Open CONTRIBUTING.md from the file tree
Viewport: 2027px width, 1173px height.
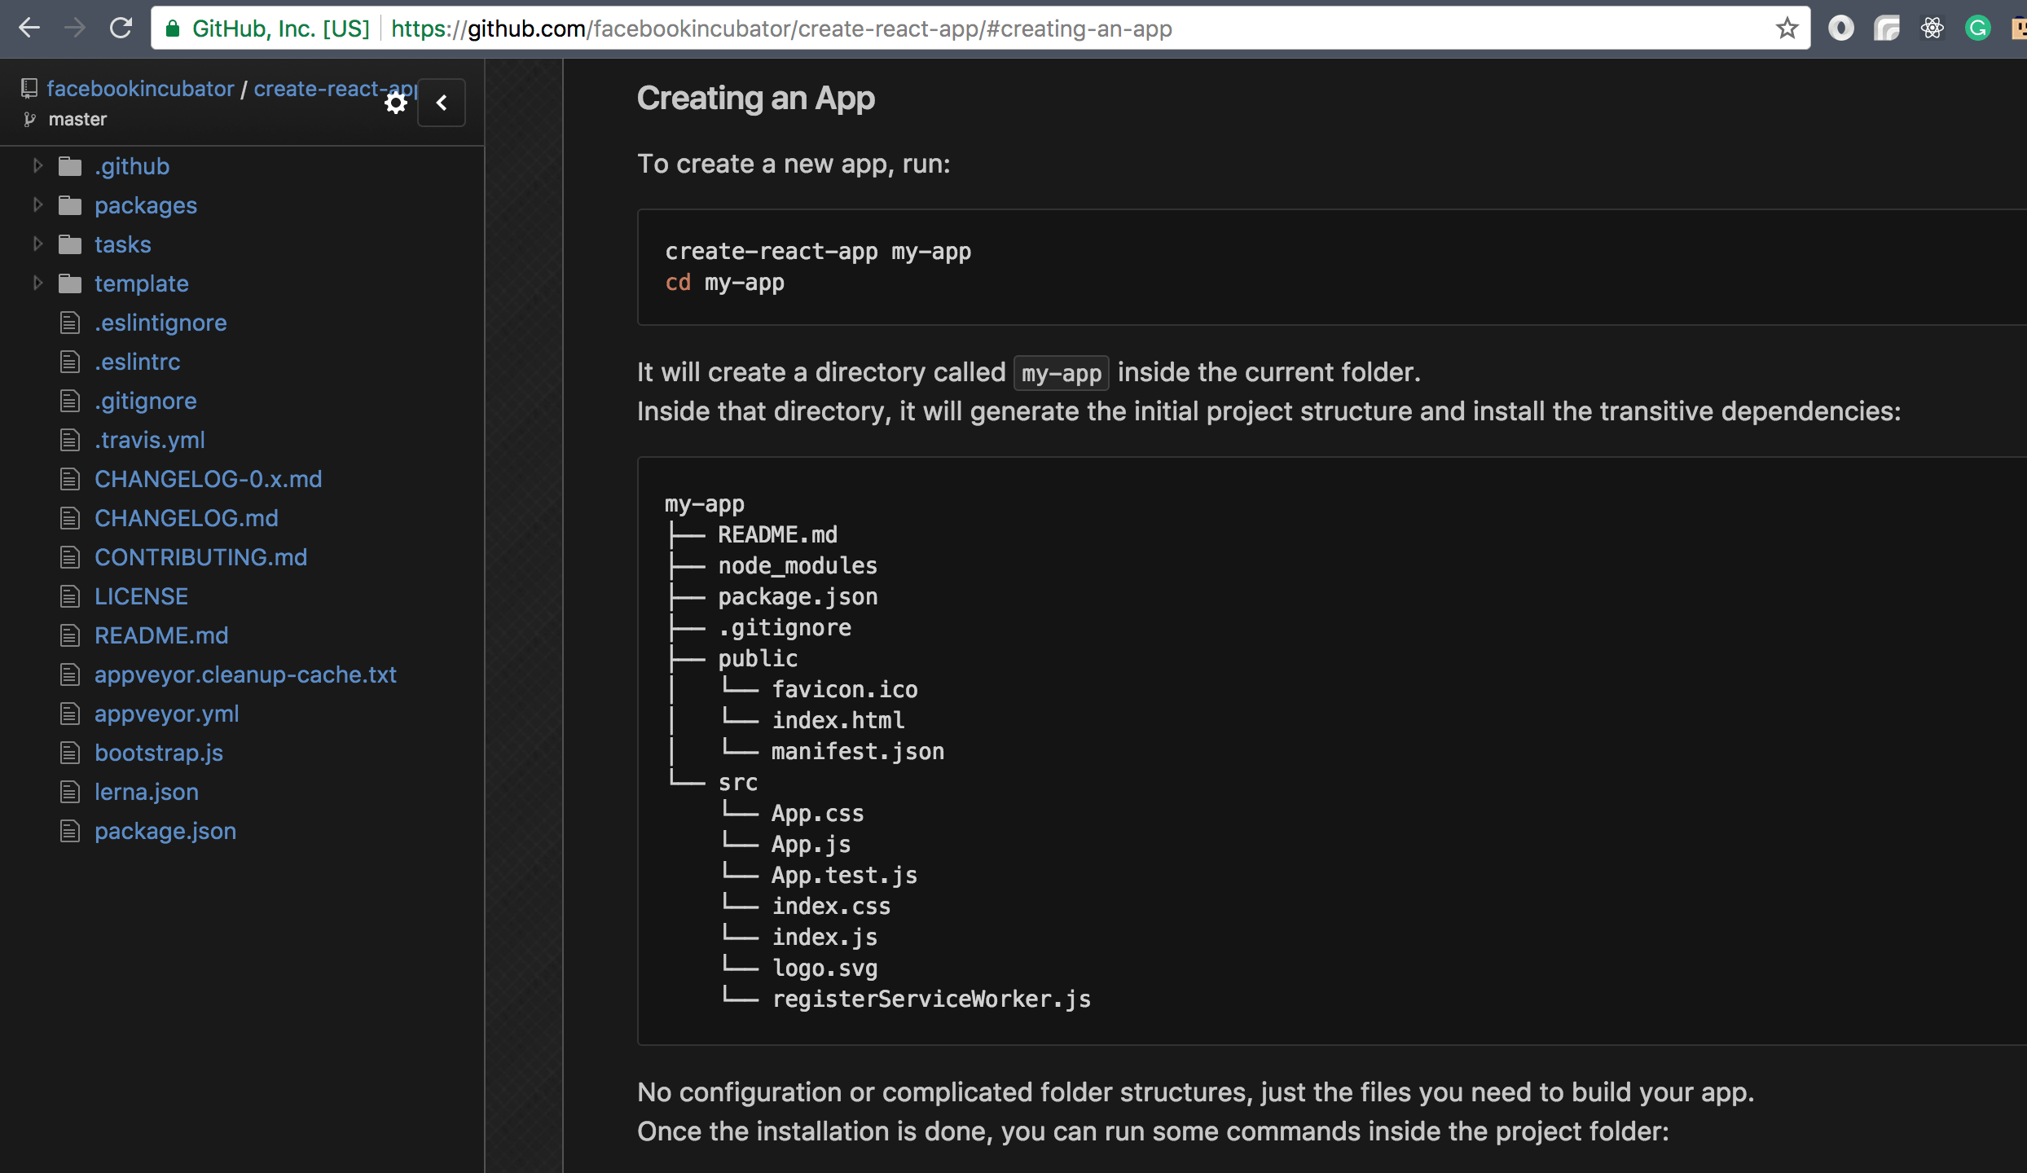pyautogui.click(x=201, y=557)
